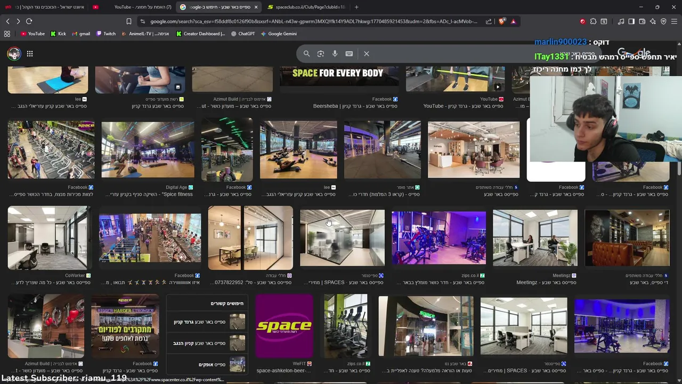Open the Meetingz office image result
682x384 pixels.
[535, 237]
